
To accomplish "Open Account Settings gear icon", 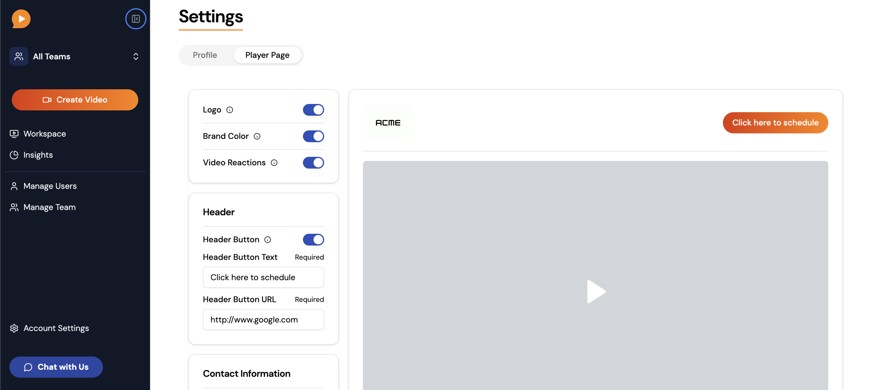I will 14,328.
